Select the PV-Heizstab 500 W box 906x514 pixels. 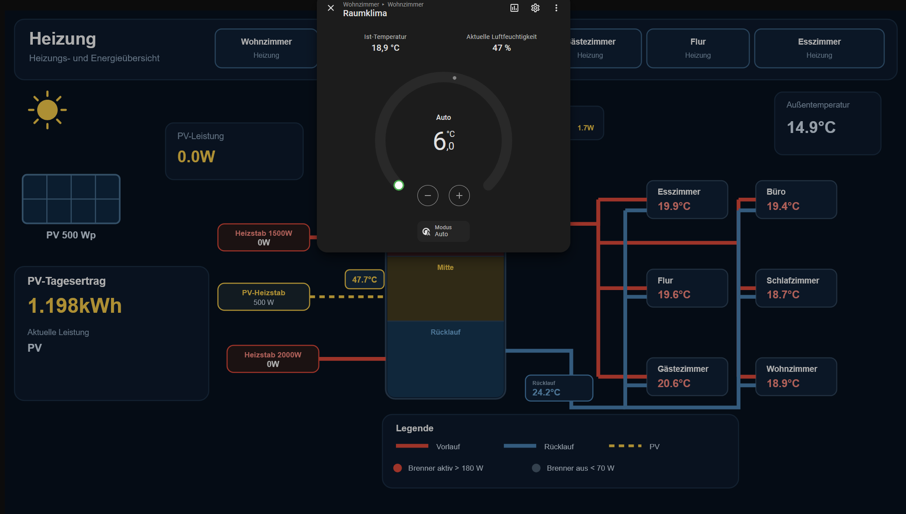[264, 297]
